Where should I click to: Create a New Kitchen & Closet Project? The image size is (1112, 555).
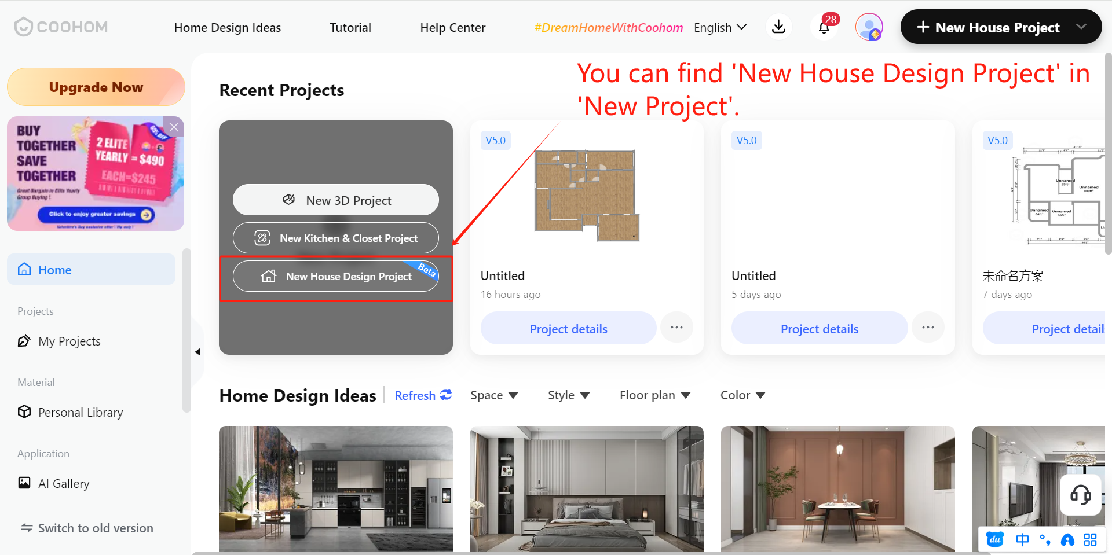336,238
